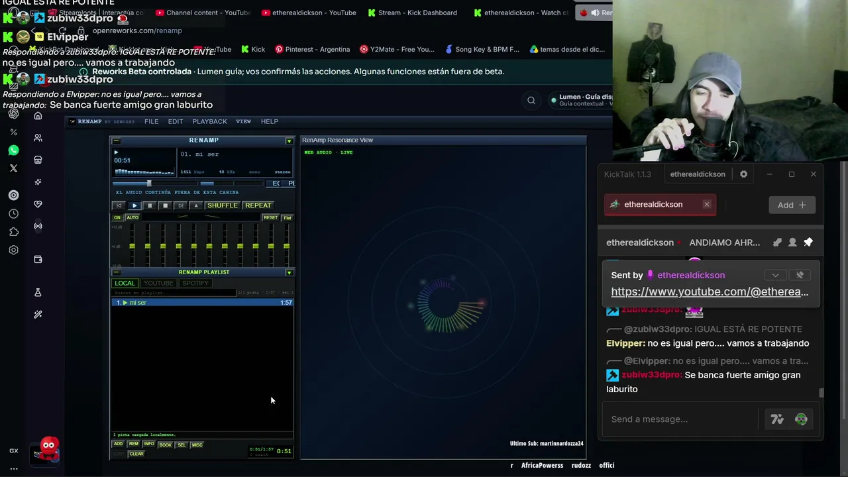Image resolution: width=848 pixels, height=477 pixels.
Task: Click the Add chatroom button
Action: [792, 205]
